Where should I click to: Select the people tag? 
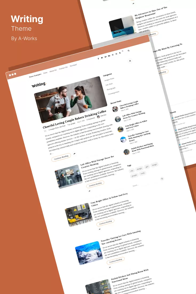point(134,176)
